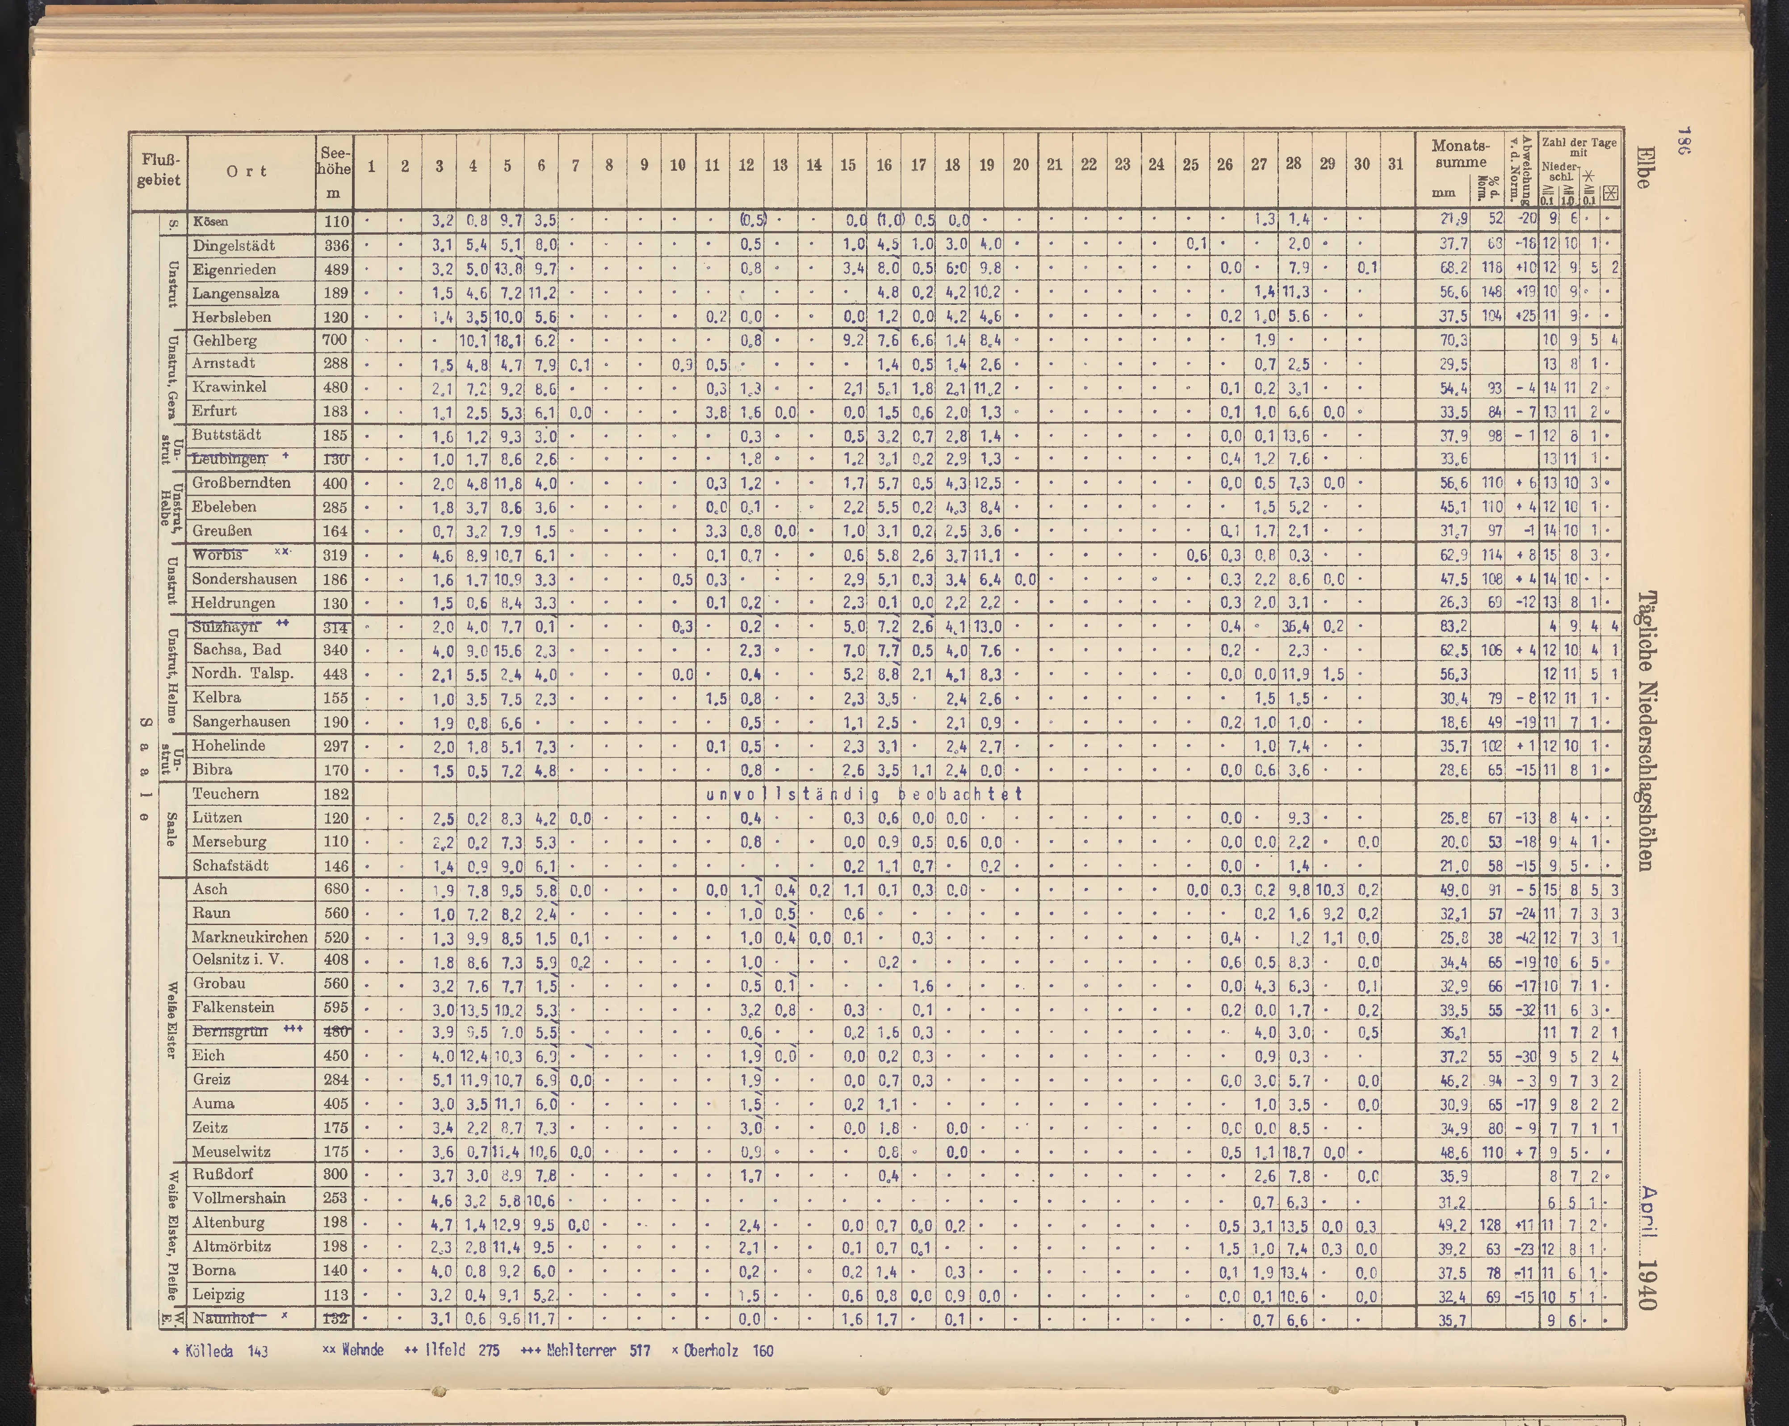Select the Markneukirchen station name
This screenshot has height=1426, width=1789.
(249, 937)
